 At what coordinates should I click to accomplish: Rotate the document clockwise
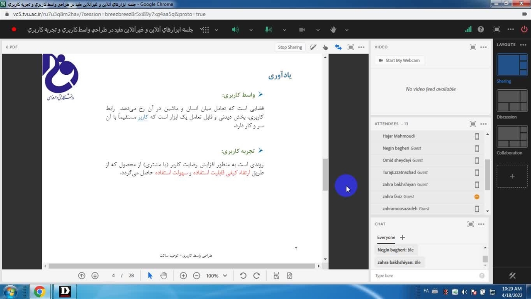(256, 276)
